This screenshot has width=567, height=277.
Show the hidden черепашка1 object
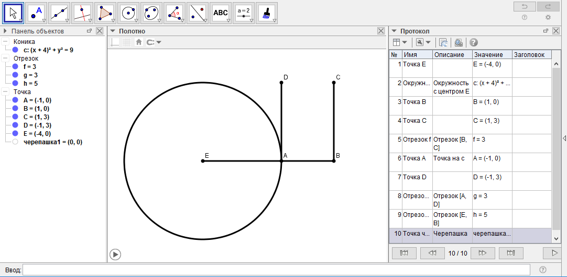[15, 142]
